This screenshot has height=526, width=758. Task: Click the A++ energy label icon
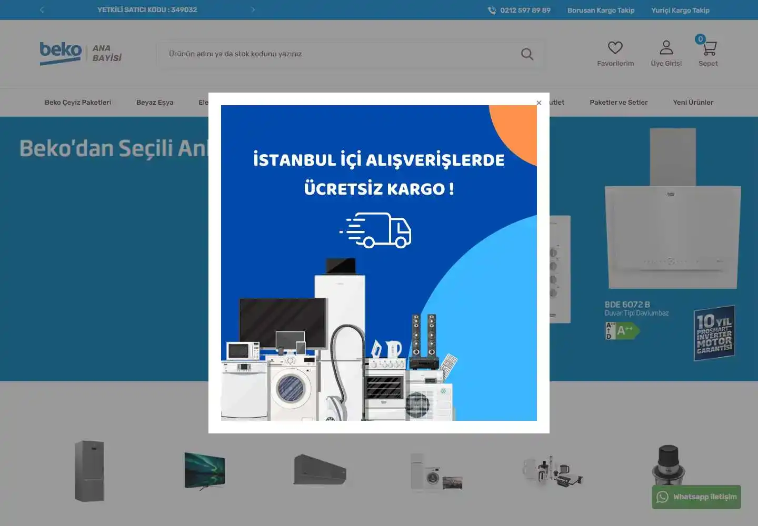(622, 331)
